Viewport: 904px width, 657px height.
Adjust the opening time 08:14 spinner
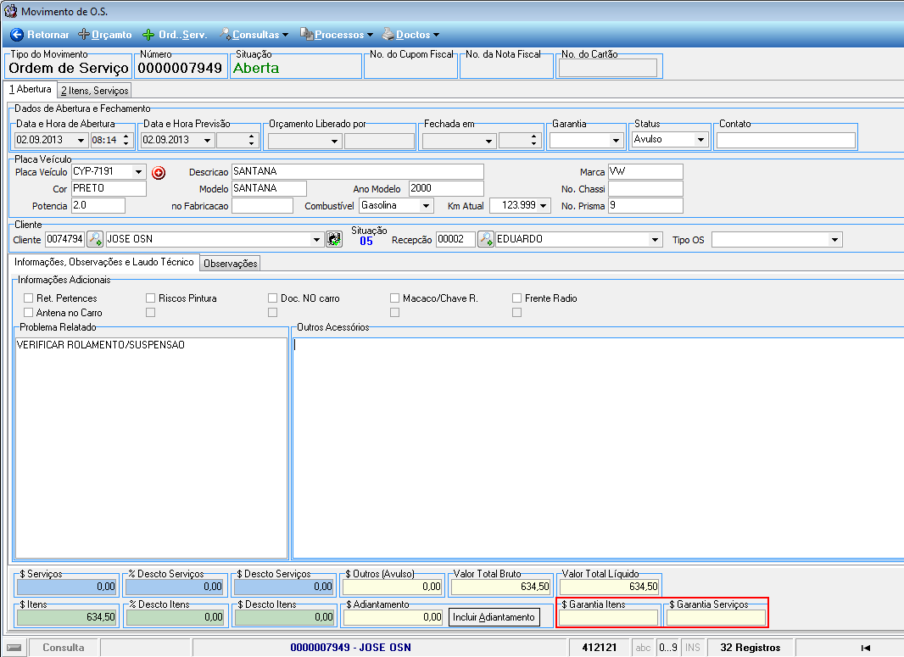point(126,140)
